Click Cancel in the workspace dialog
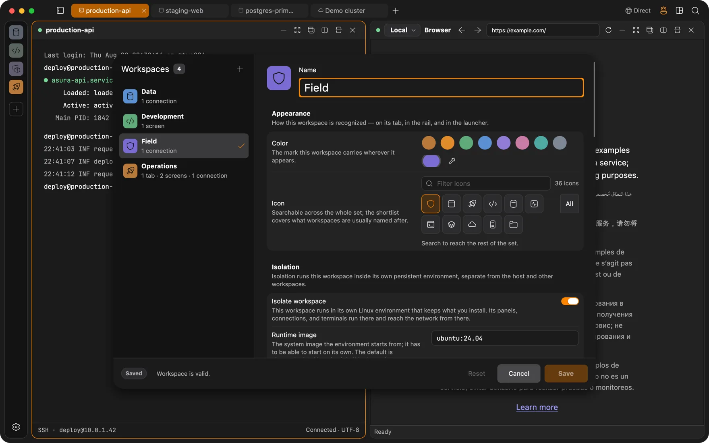Image resolution: width=709 pixels, height=443 pixels. coord(518,373)
